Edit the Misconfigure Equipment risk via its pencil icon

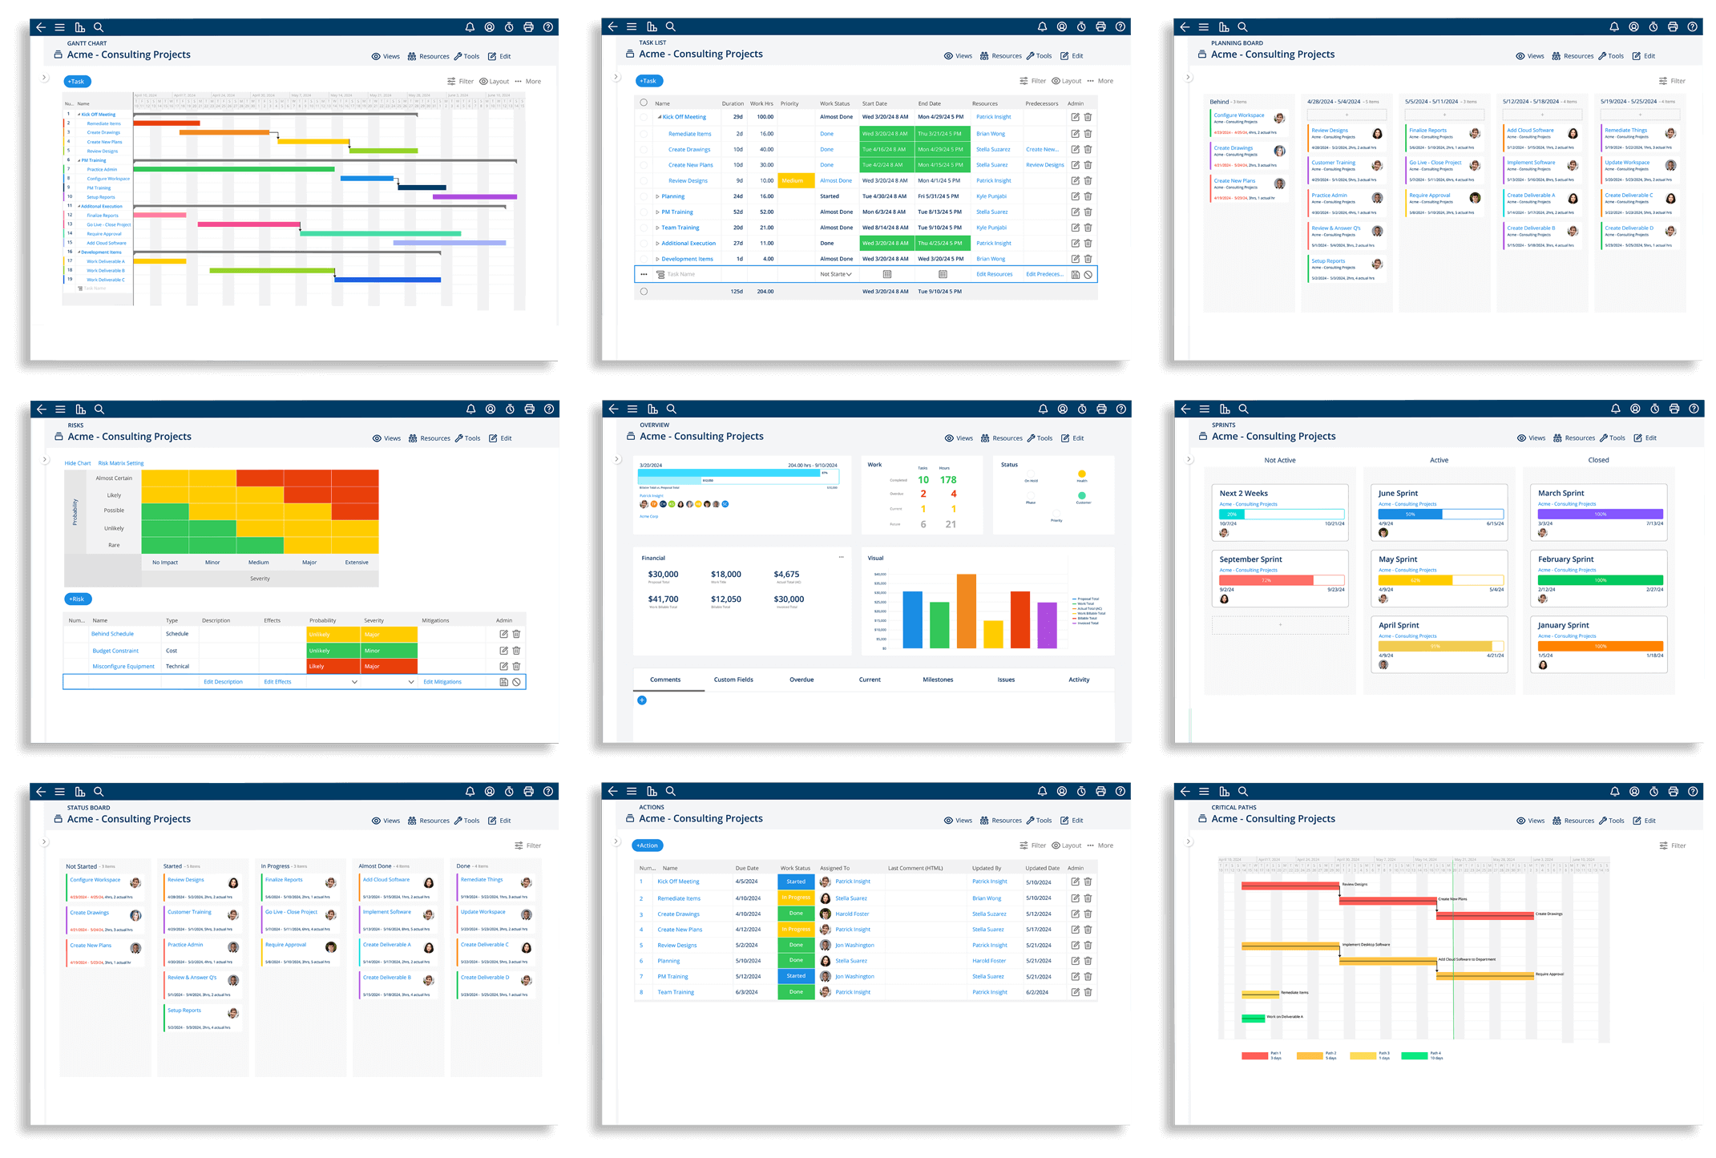pyautogui.click(x=504, y=666)
